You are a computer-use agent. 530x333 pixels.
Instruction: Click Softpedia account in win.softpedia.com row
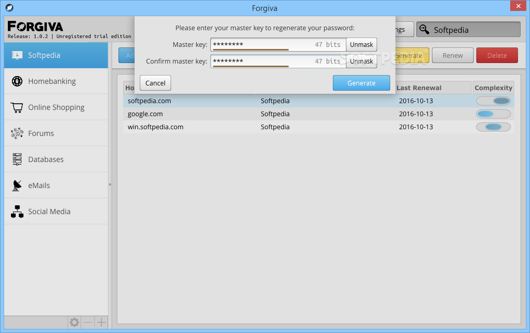point(275,127)
